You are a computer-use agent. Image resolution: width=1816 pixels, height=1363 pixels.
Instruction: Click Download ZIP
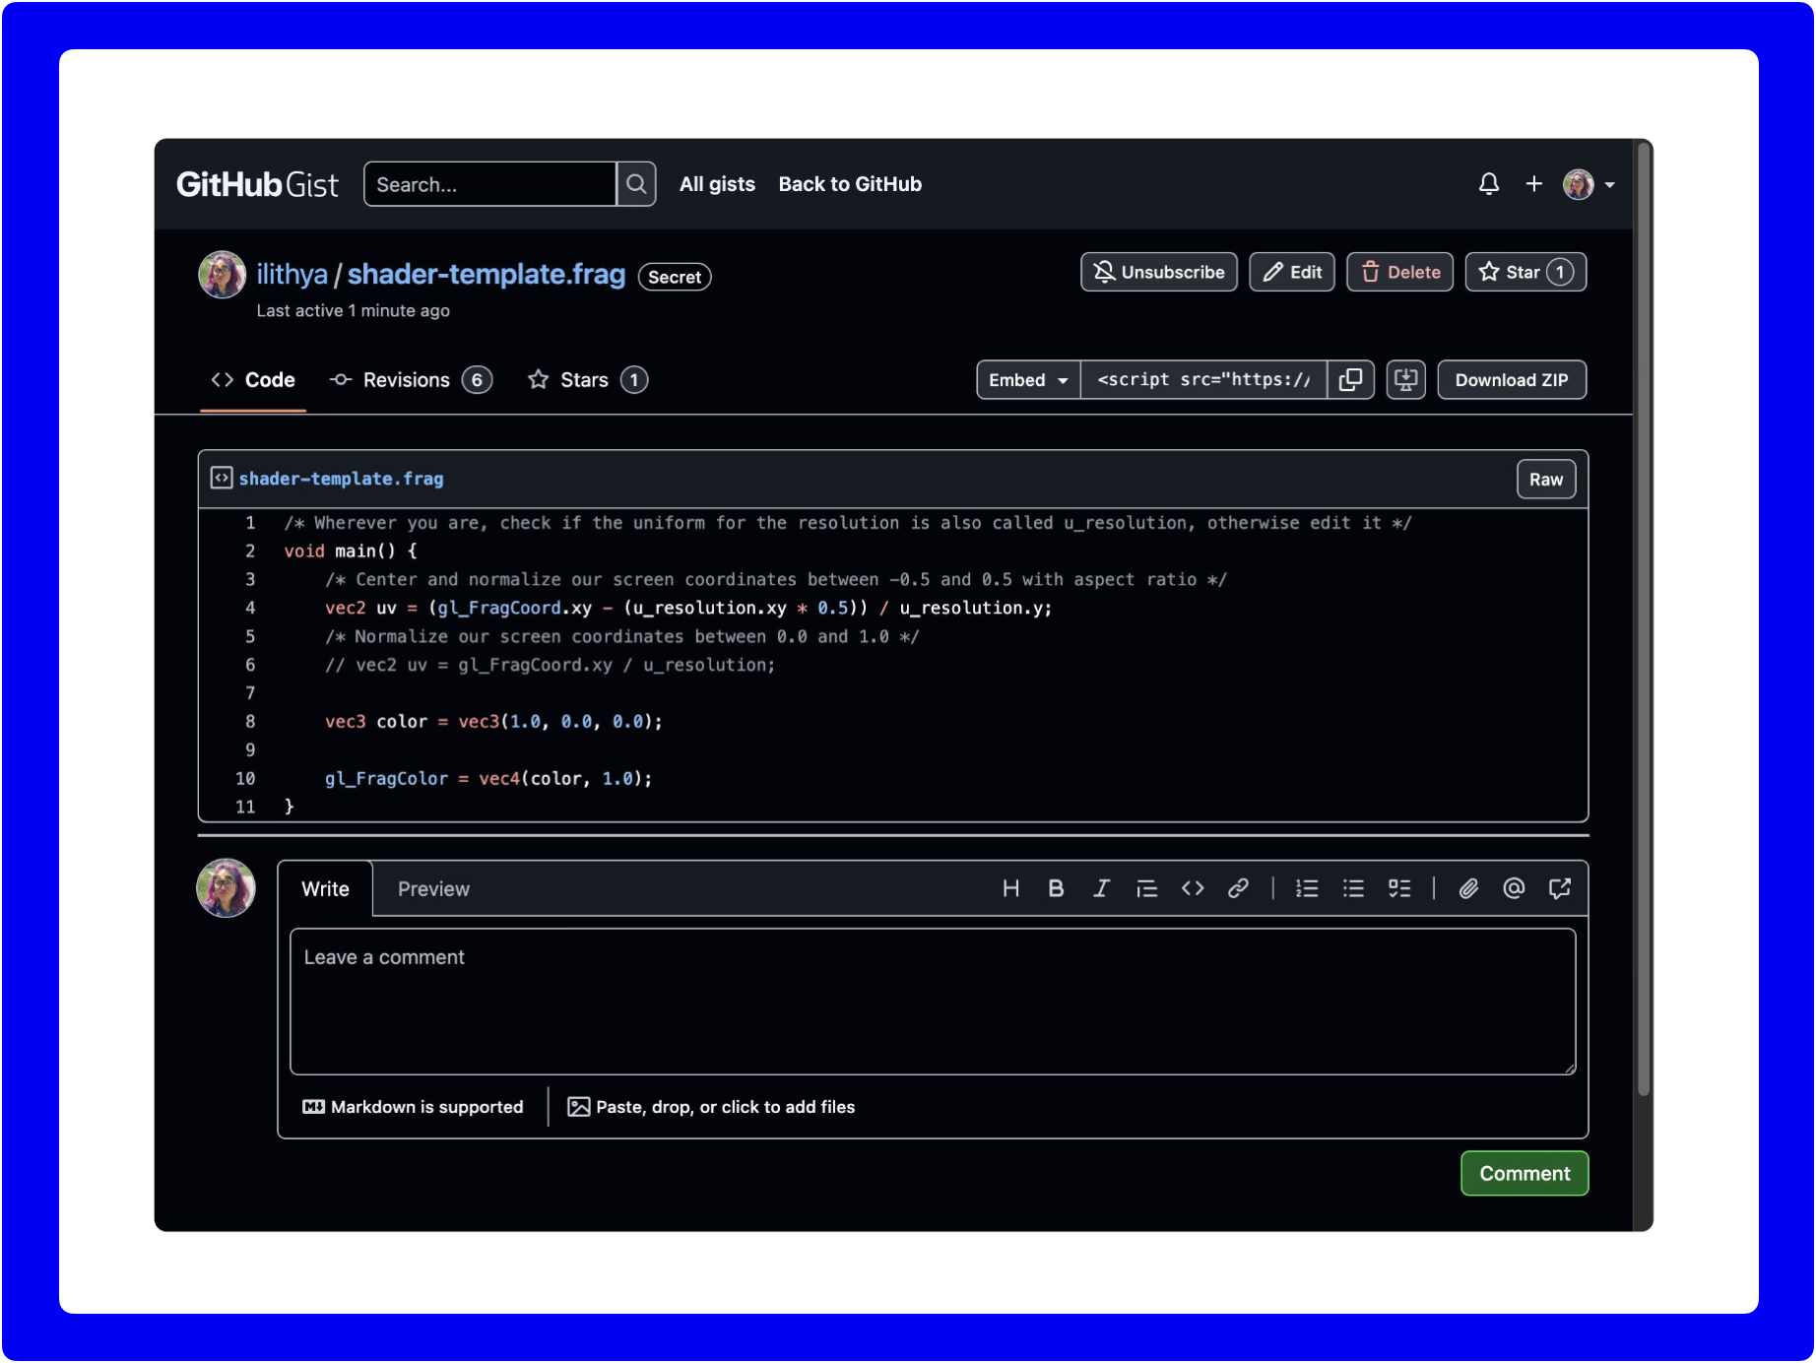click(1512, 380)
